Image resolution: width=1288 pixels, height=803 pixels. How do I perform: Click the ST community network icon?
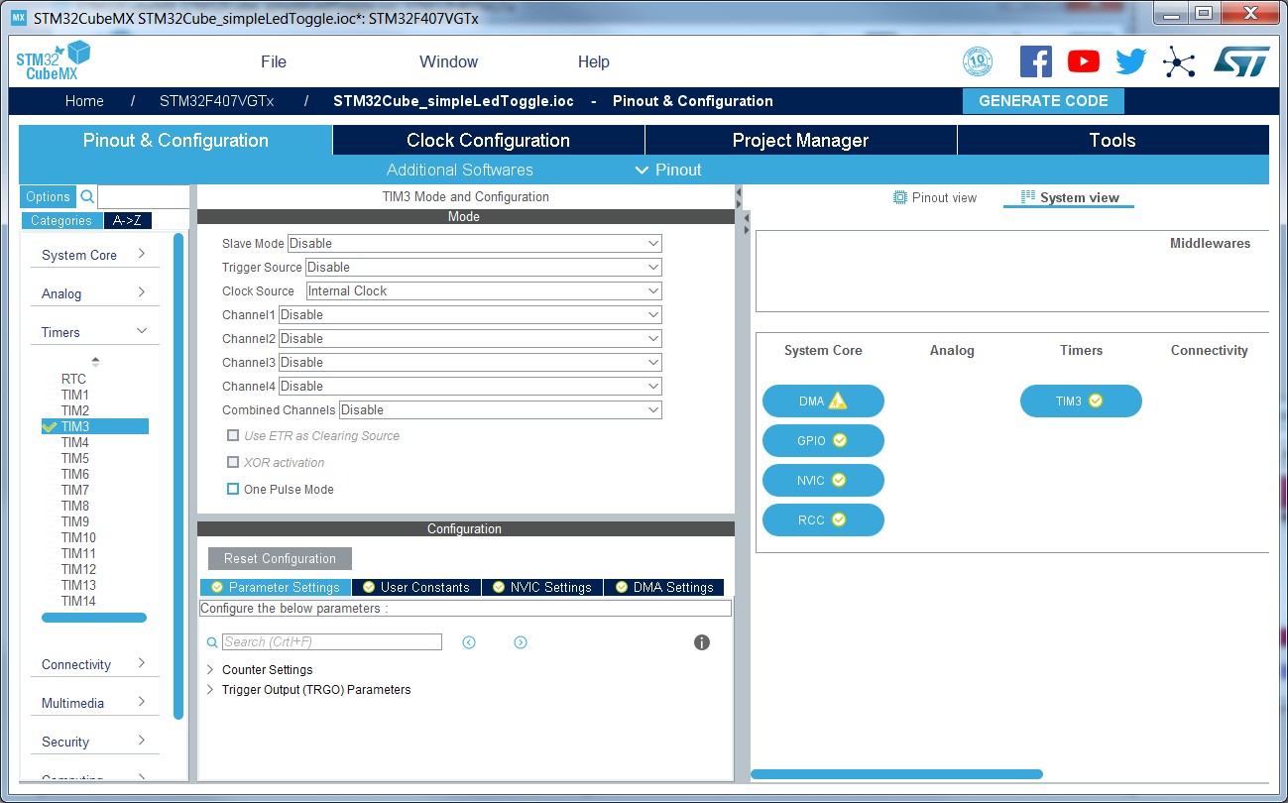point(1179,61)
